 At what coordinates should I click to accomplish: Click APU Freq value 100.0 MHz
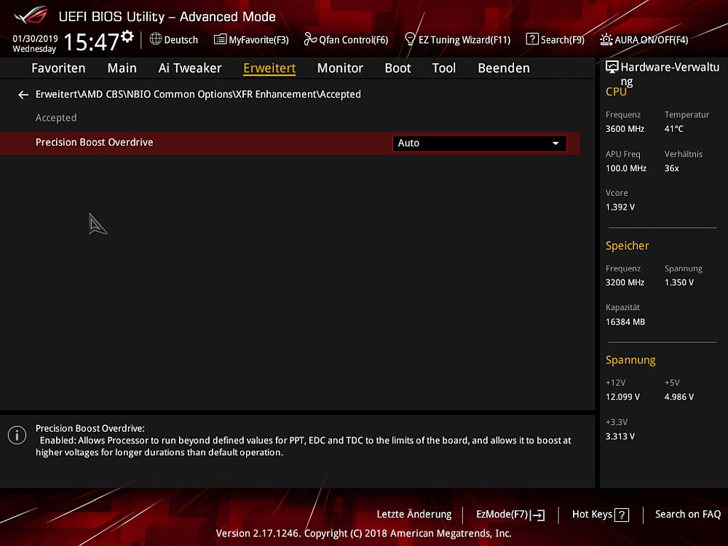626,169
